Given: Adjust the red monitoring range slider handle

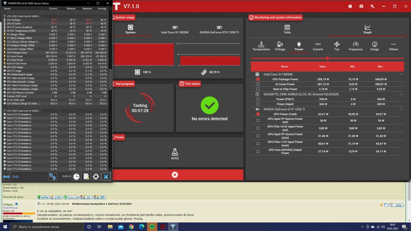Looking at the screenshot, I should pyautogui.click(x=327, y=59).
